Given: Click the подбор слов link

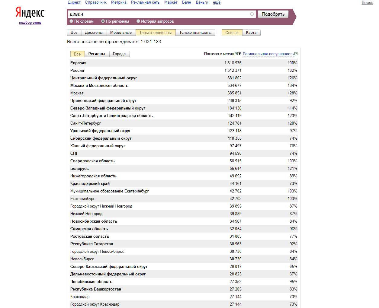Looking at the screenshot, I should pyautogui.click(x=30, y=23).
